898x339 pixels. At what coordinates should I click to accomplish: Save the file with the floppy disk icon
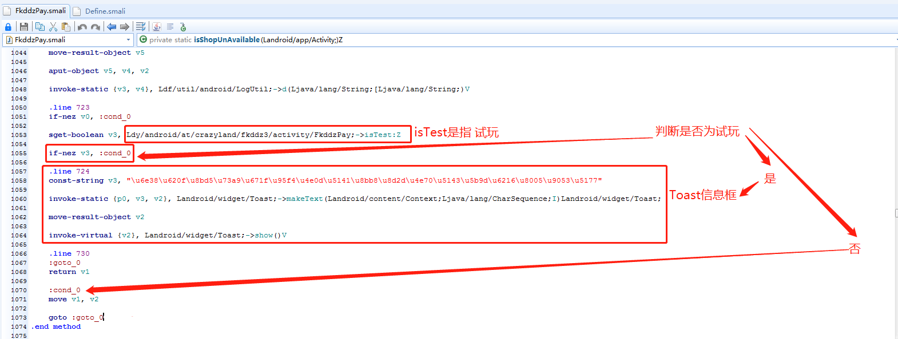tap(23, 27)
